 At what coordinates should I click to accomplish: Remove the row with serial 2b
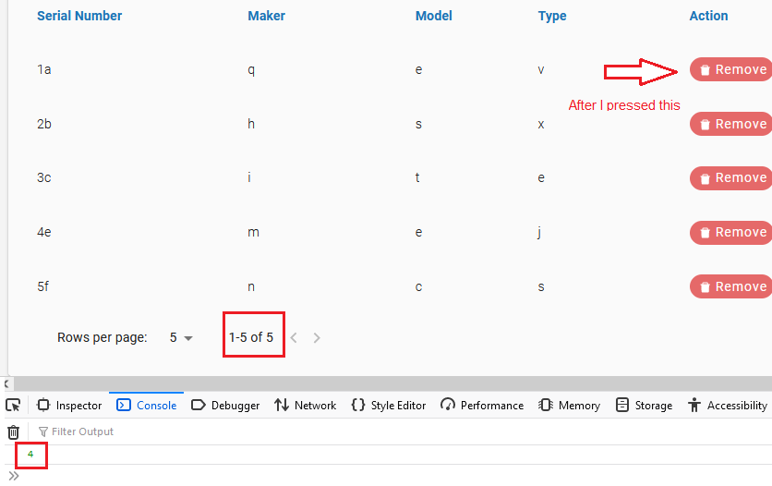click(x=731, y=124)
